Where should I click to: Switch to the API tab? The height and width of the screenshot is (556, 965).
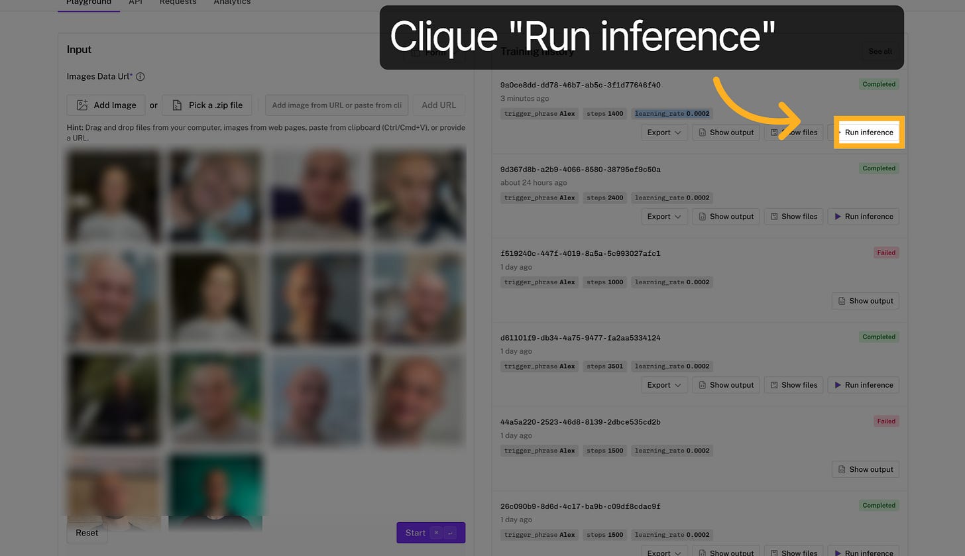pyautogui.click(x=135, y=3)
